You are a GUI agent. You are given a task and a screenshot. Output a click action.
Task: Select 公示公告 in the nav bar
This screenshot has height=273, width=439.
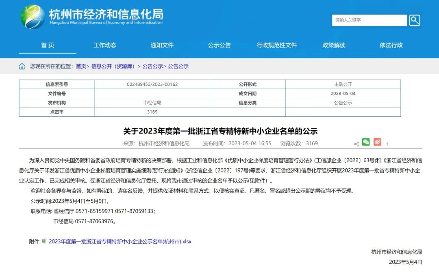[219, 45]
